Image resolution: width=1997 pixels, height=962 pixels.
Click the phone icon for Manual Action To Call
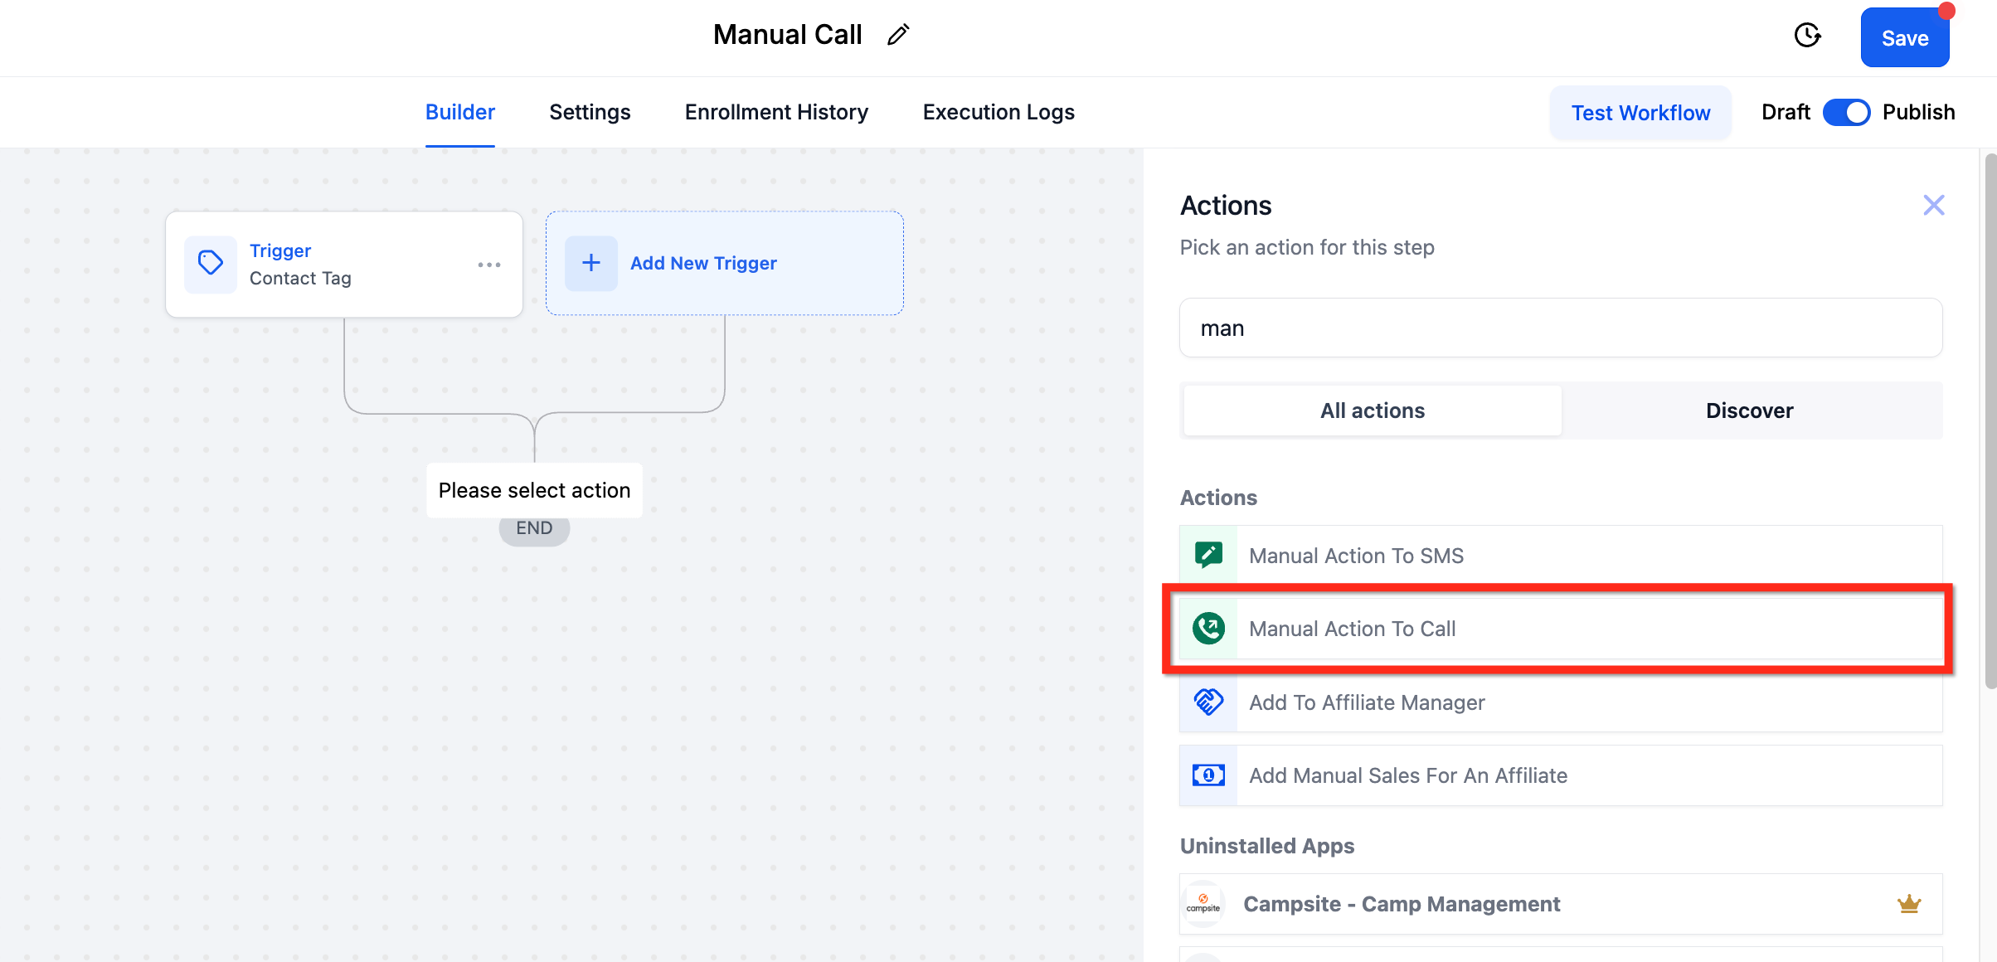point(1207,628)
